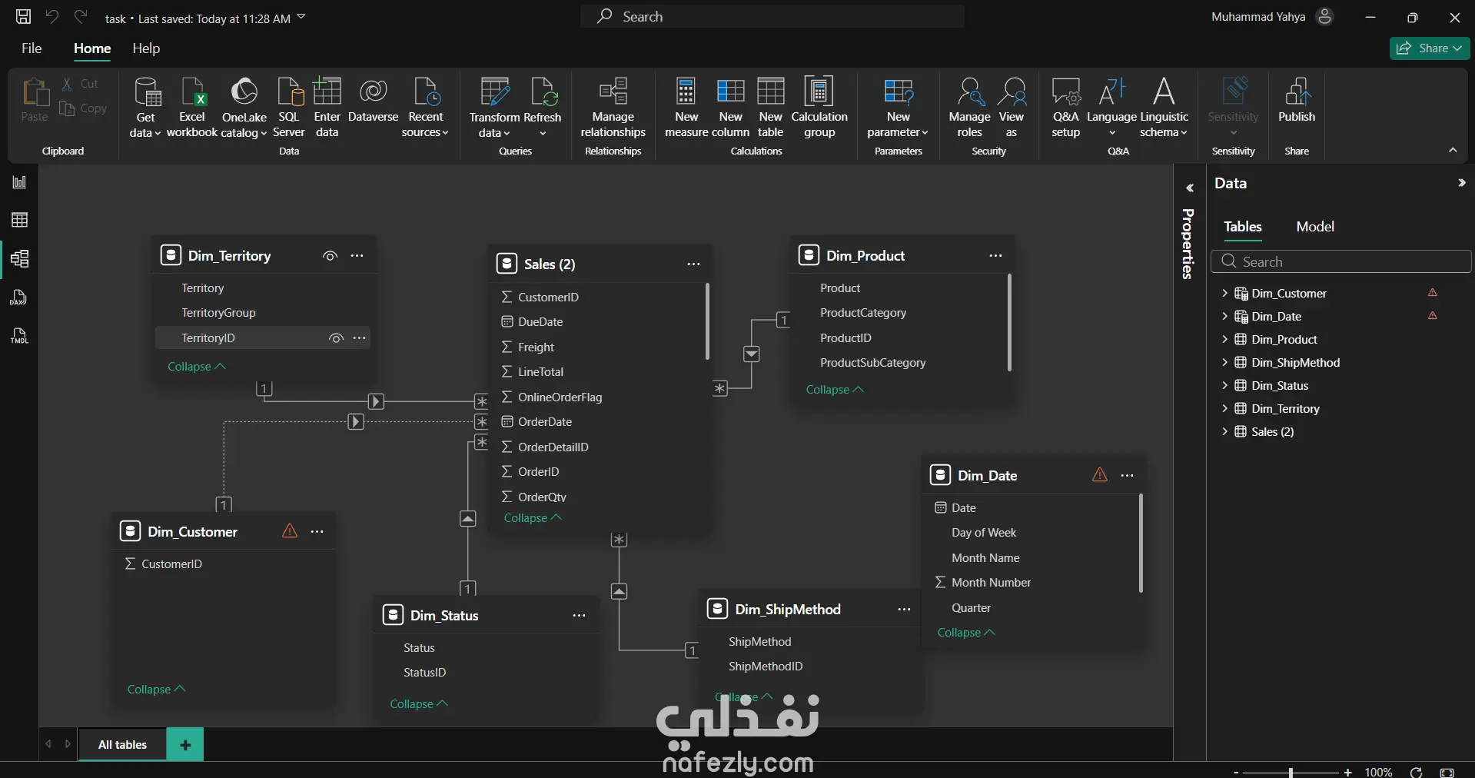Open Manage relationships dialog

613,108
